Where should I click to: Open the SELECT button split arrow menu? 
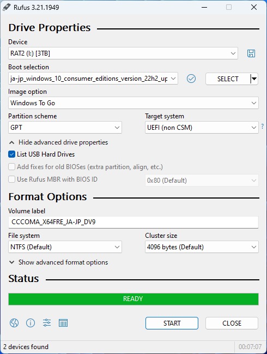coord(254,79)
